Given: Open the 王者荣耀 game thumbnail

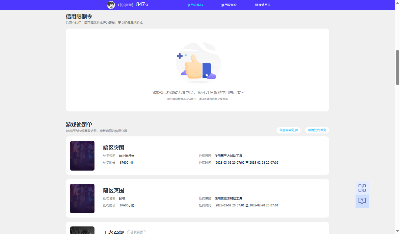Looking at the screenshot, I should point(82,230).
